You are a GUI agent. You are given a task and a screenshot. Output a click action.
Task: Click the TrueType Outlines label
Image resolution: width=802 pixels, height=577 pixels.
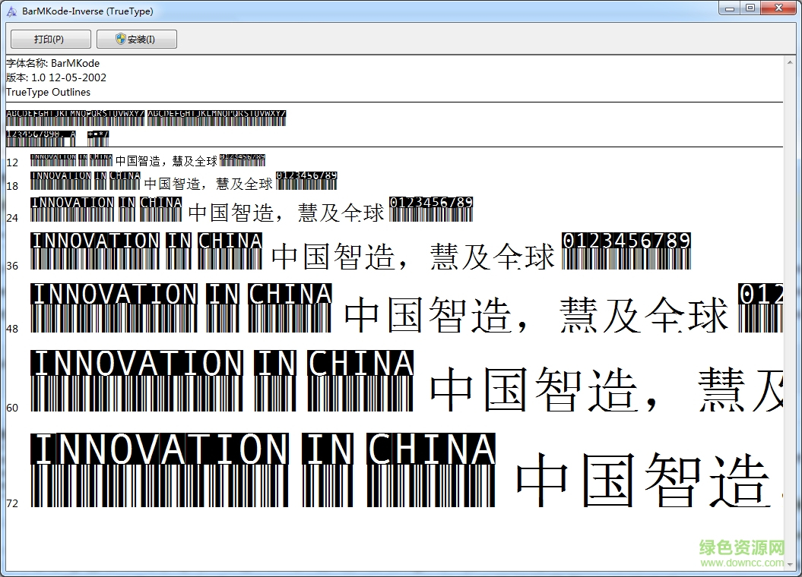pyautogui.click(x=46, y=92)
